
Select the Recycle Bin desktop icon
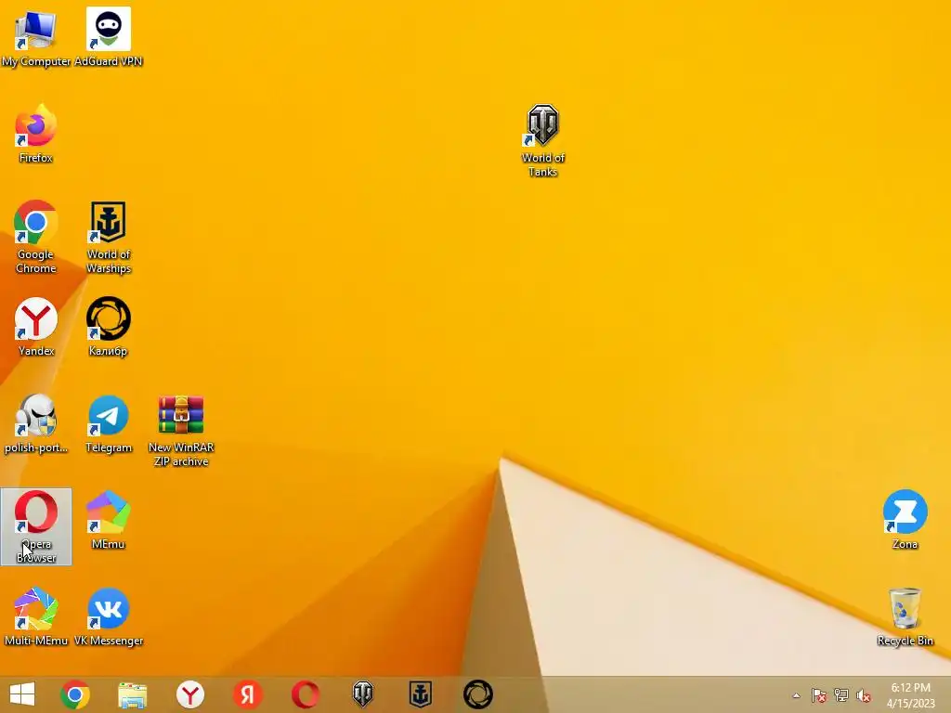905,616
